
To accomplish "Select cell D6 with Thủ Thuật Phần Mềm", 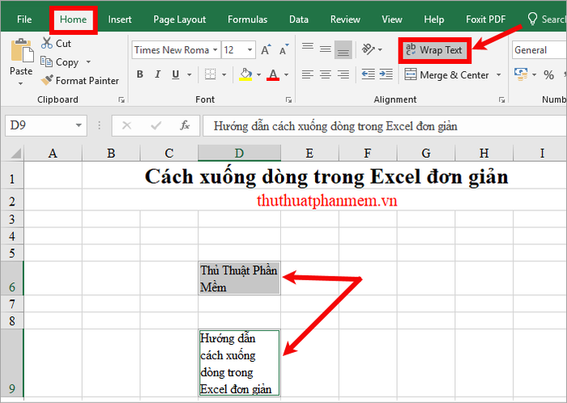I will pyautogui.click(x=239, y=278).
